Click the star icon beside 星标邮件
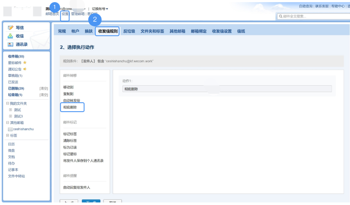Image resolution: width=350 pixels, height=205 pixels. tap(25, 63)
